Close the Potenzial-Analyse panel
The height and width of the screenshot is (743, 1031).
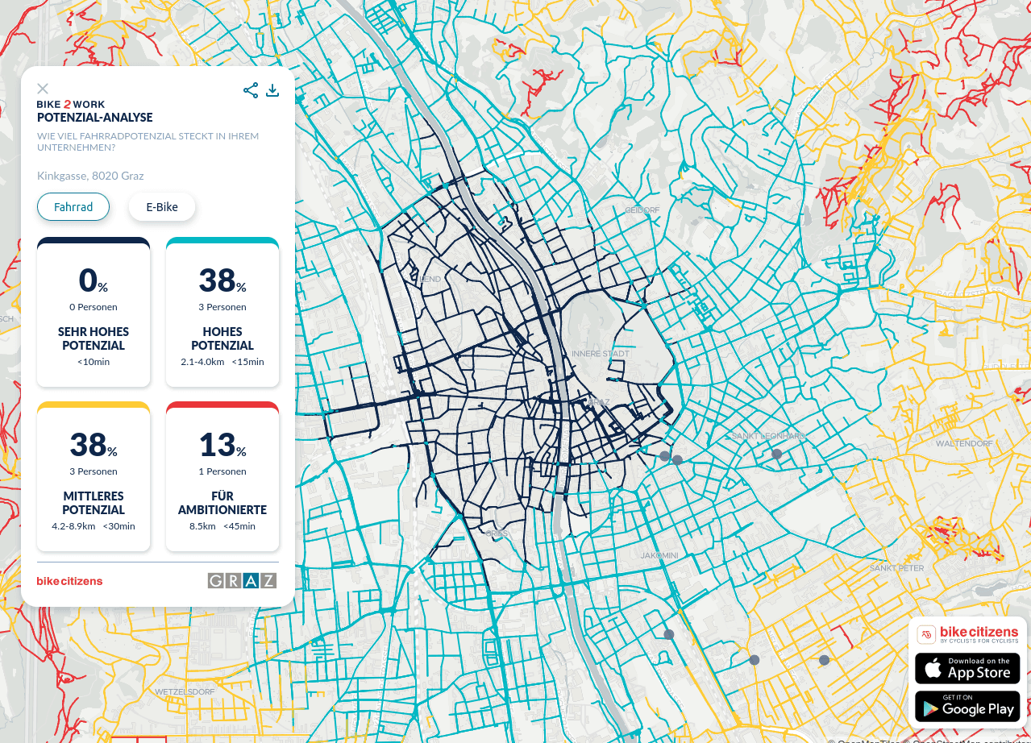coord(43,89)
